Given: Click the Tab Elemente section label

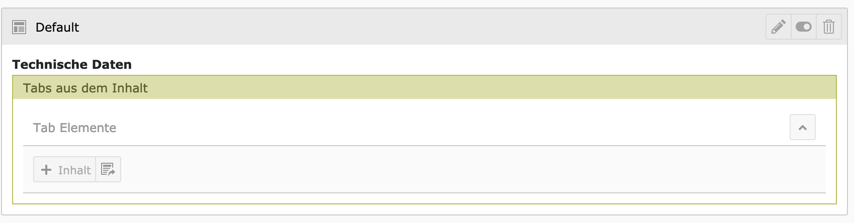Looking at the screenshot, I should pos(74,128).
